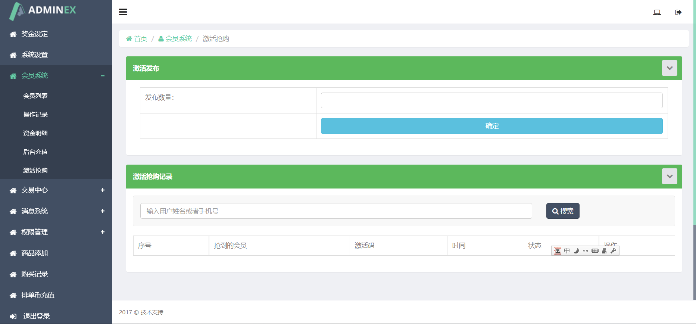Click the 序号 column header

[144, 246]
